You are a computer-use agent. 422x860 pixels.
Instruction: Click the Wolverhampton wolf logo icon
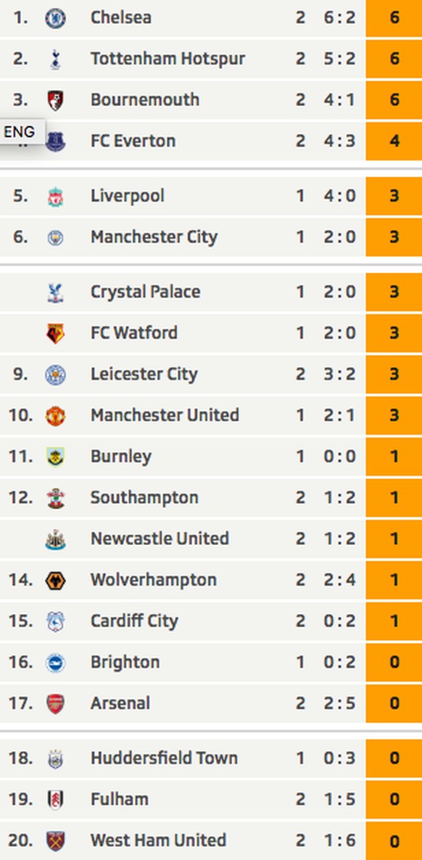[x=55, y=581]
